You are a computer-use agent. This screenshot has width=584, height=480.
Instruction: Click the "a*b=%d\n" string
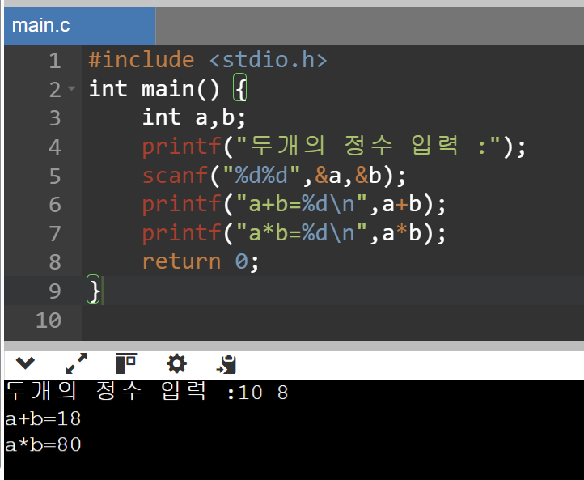pos(302,233)
